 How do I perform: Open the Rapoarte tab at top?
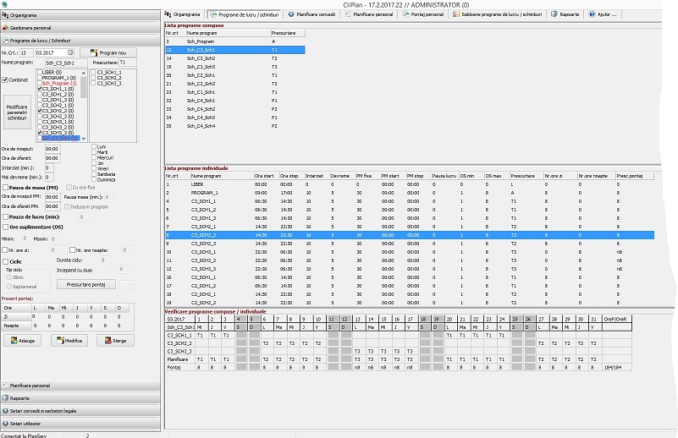click(565, 14)
